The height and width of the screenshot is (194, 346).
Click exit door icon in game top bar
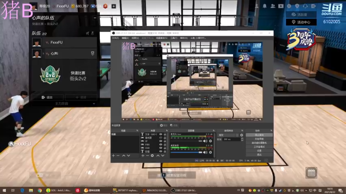pyautogui.click(x=313, y=6)
